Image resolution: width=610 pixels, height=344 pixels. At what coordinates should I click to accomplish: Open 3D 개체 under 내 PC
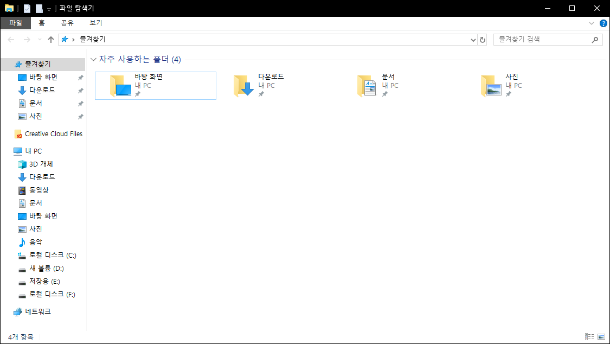point(41,164)
